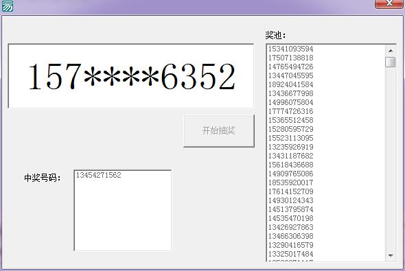Close the lottery window
This screenshot has width=405, height=271.
coord(389,3)
